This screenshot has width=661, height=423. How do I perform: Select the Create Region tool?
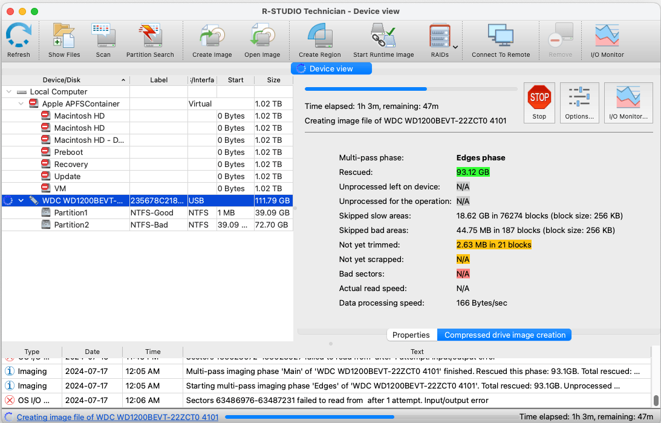pos(319,41)
